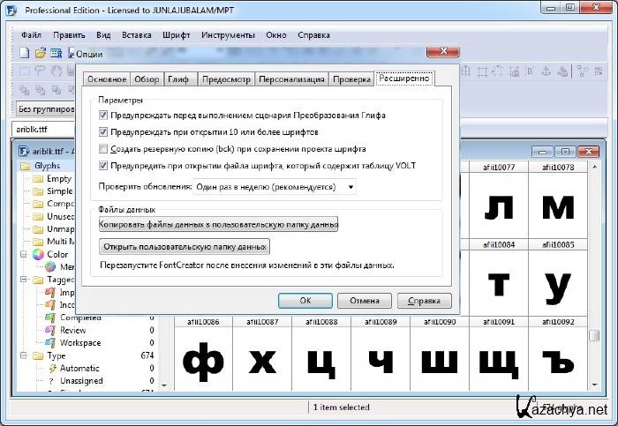Select the Color wheel category icon
The height and width of the screenshot is (426, 618).
click(37, 254)
